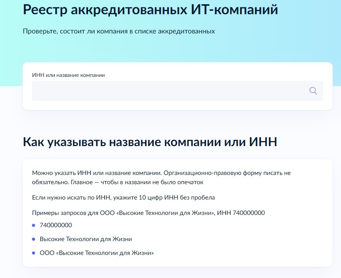Viewport: 341px width, 278px height.
Task: Click the line "Если нужно искать по ИНН"
Action: pos(123,198)
